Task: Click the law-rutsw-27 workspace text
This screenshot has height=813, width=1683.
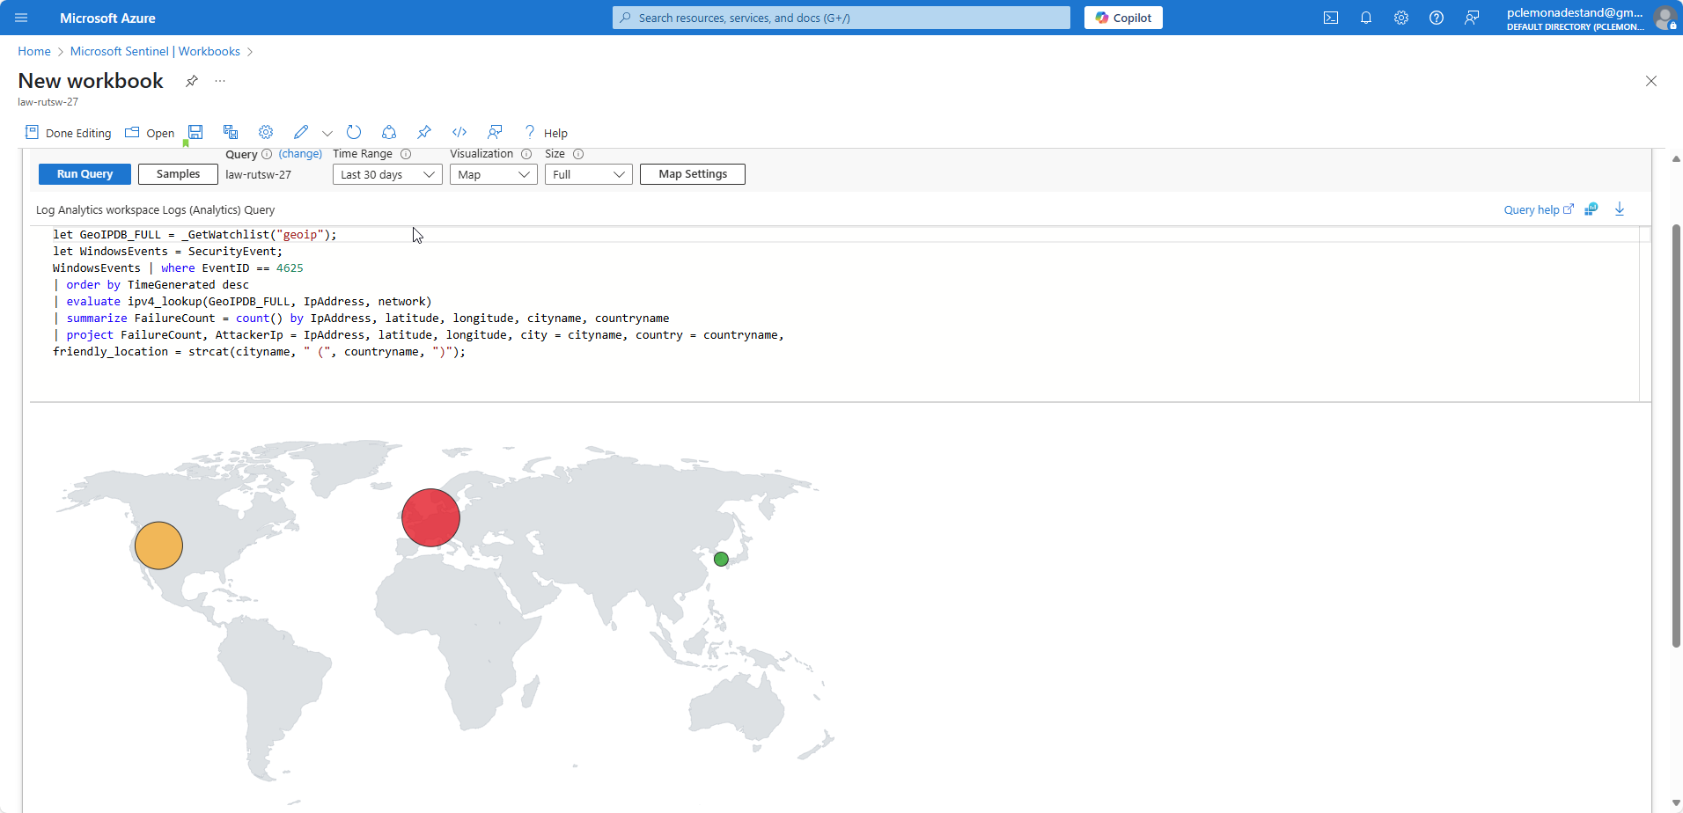Action: click(x=258, y=174)
